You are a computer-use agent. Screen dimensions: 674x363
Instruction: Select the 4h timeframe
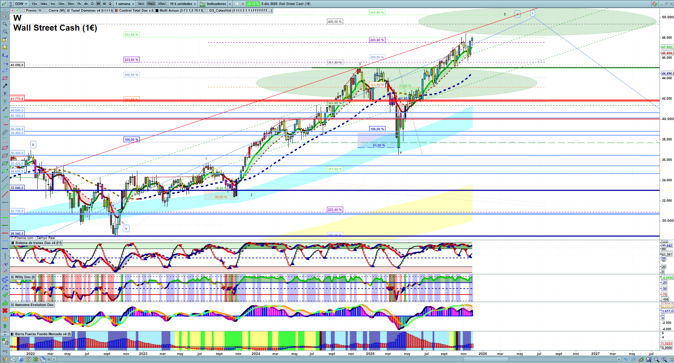click(86, 4)
